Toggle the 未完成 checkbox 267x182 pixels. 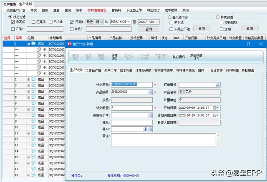(x=13, y=22)
